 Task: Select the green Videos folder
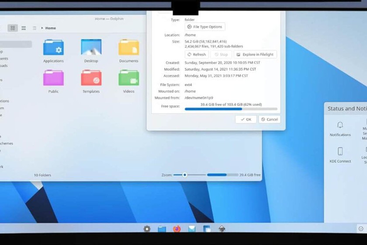128,78
